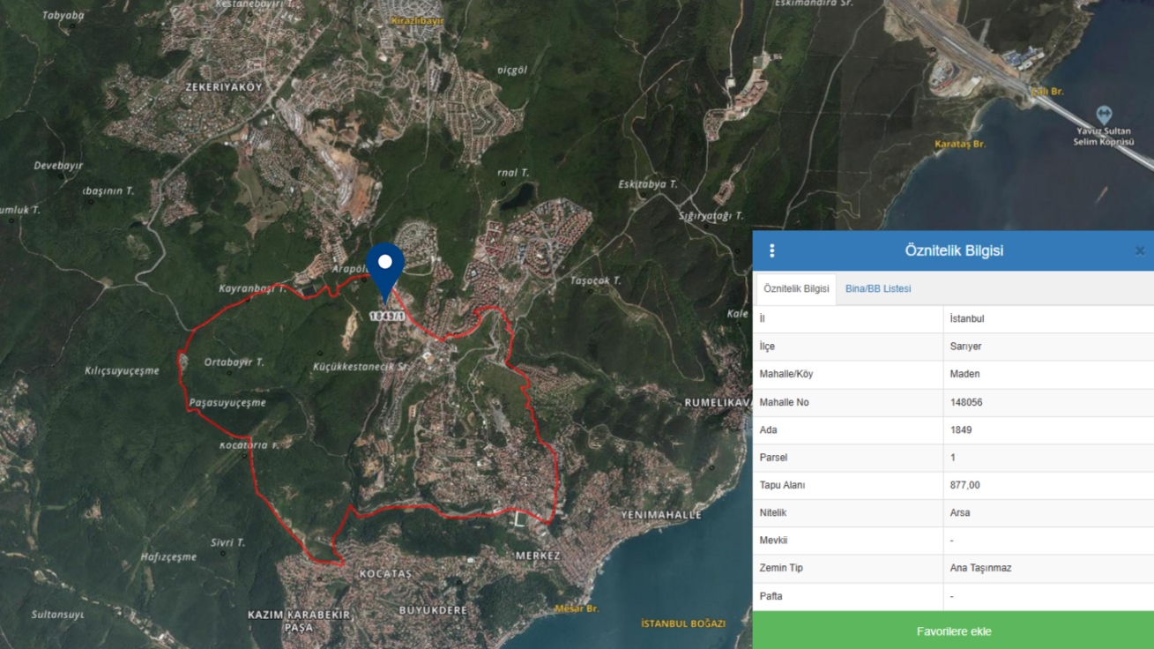This screenshot has width=1154, height=649.
Task: Click the Tapu Alanı value 877,00
Action: coord(964,485)
